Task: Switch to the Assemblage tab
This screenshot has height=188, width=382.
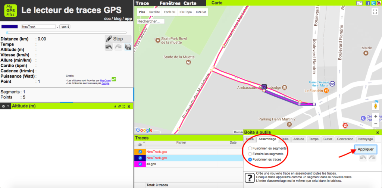Action: 267,139
